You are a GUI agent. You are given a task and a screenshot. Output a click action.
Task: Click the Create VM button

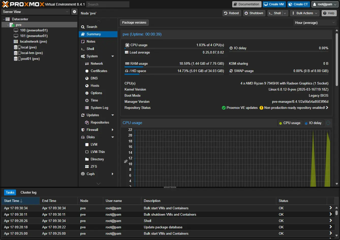tap(274, 4)
